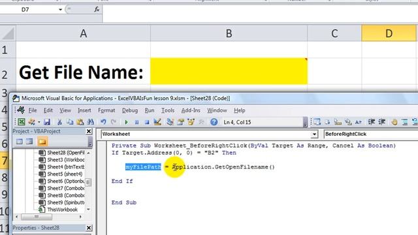Open the File menu
418x235 pixels.
tap(33, 110)
